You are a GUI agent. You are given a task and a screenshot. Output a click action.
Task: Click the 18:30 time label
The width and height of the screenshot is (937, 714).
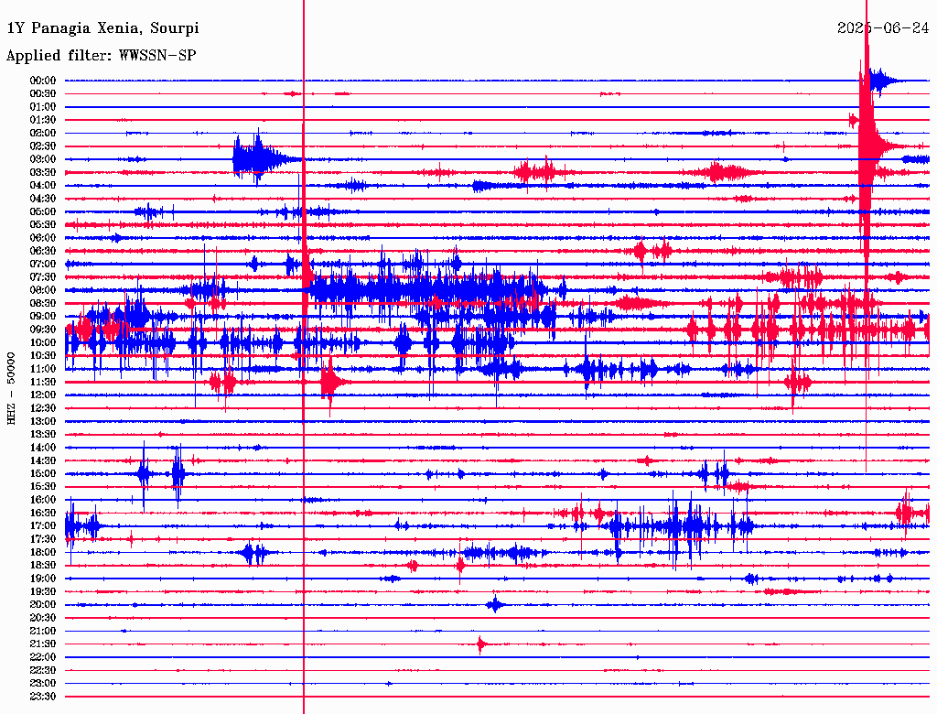tap(43, 566)
